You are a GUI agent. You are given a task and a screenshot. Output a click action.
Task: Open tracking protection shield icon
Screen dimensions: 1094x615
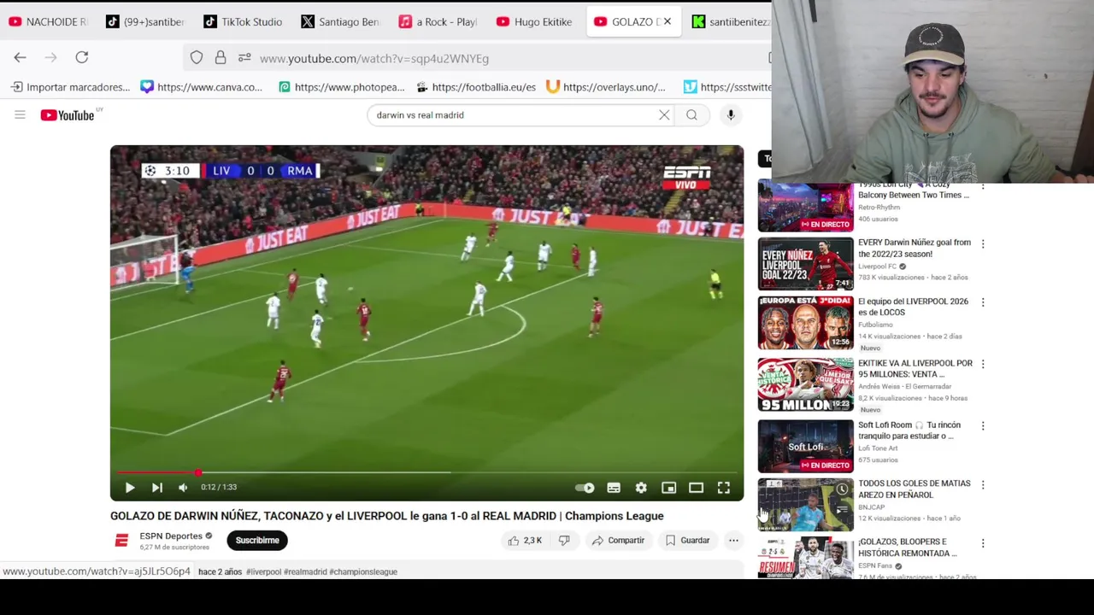pyautogui.click(x=197, y=57)
